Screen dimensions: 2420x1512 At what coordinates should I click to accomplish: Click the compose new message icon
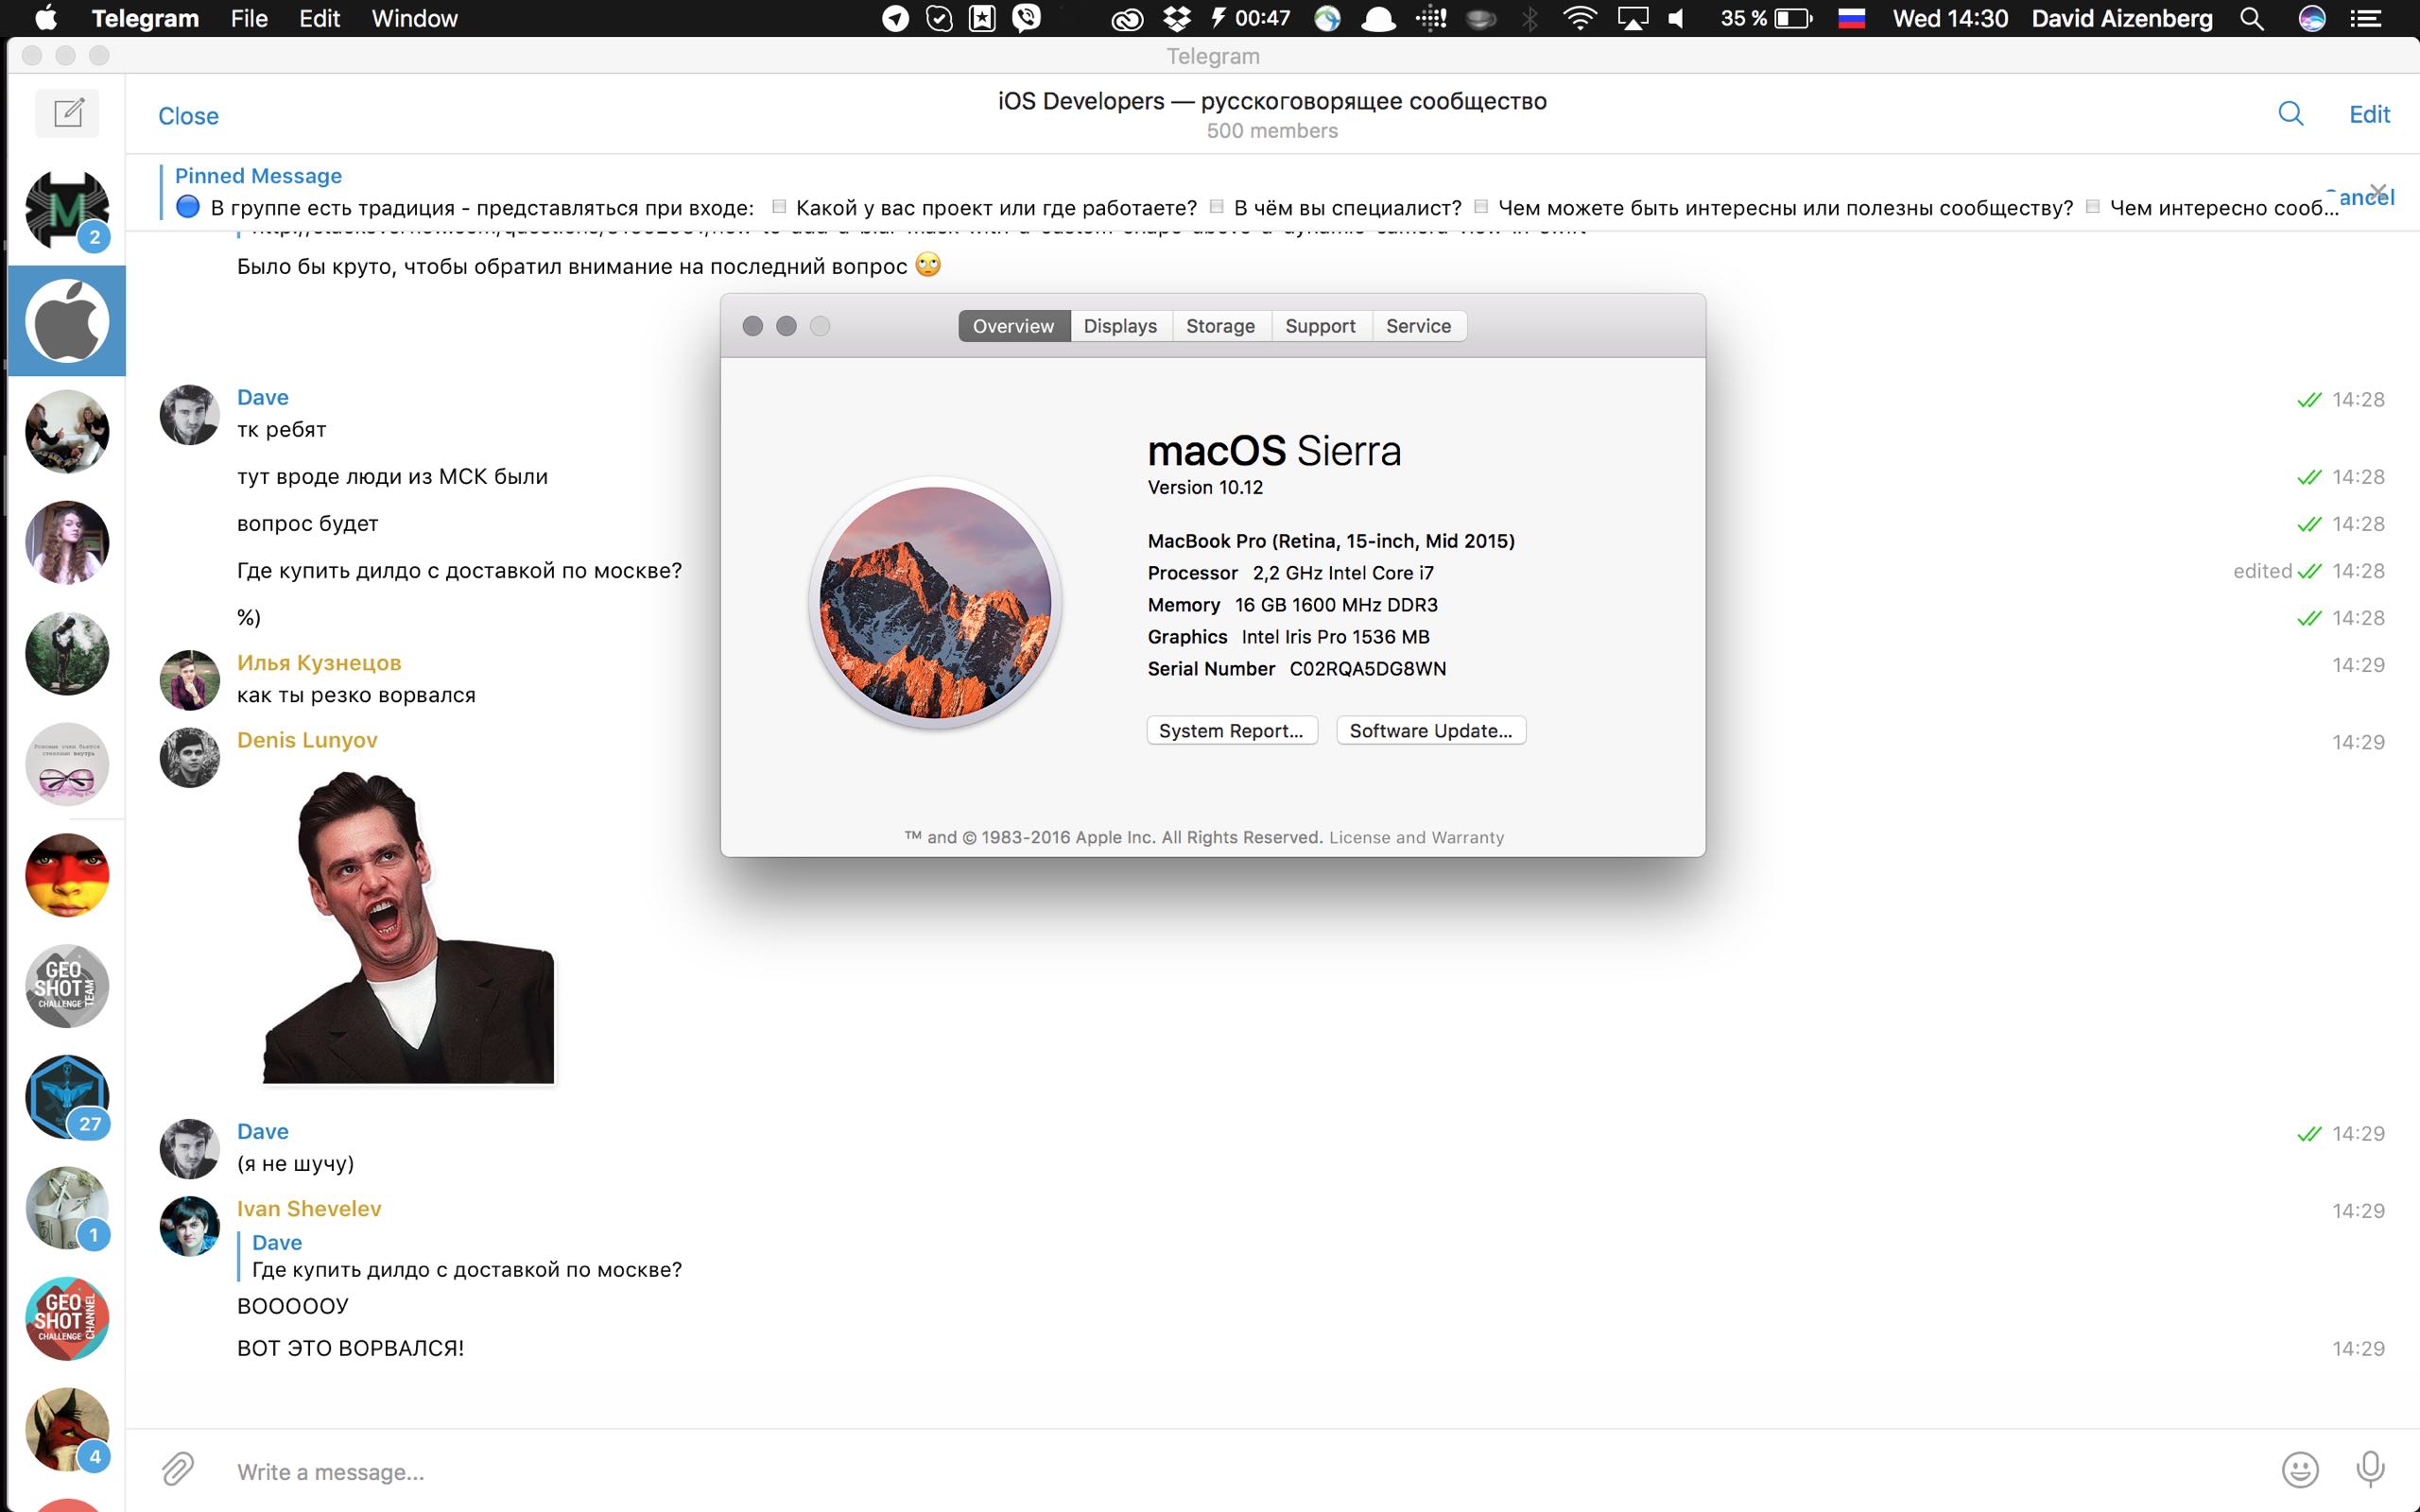(68, 112)
